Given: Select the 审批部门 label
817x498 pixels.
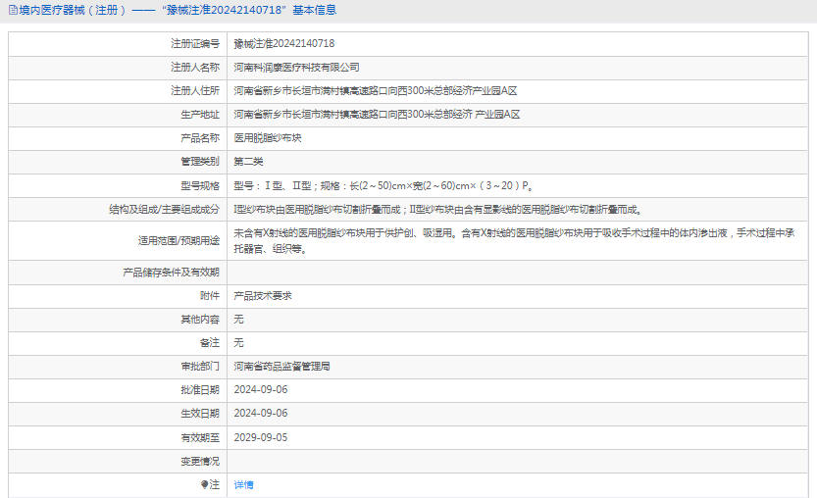Looking at the screenshot, I should point(200,367).
